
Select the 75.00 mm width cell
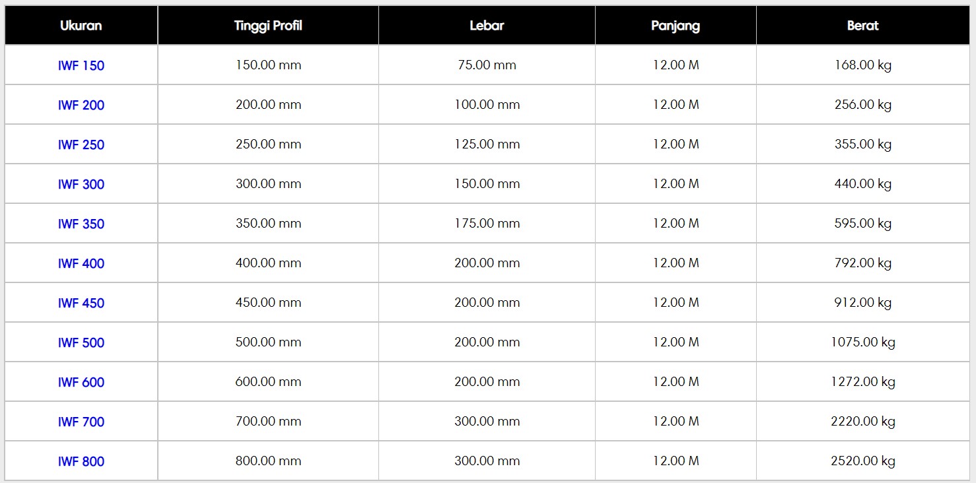(487, 65)
